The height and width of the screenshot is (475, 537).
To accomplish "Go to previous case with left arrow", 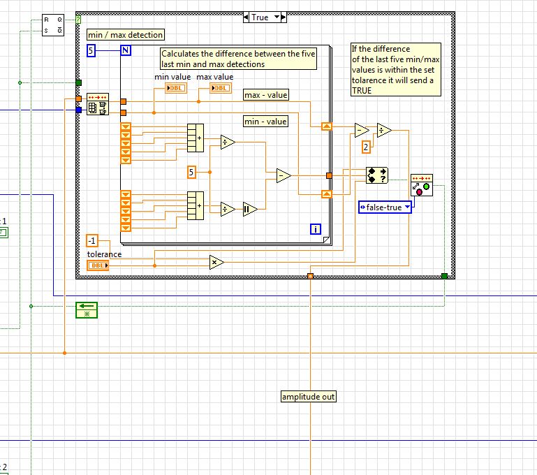I will 246,17.
